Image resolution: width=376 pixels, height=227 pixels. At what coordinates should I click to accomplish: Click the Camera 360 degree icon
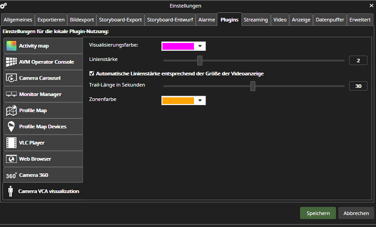[x=11, y=175]
